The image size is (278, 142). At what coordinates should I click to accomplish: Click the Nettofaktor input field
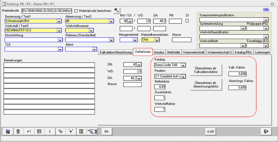click(160, 87)
